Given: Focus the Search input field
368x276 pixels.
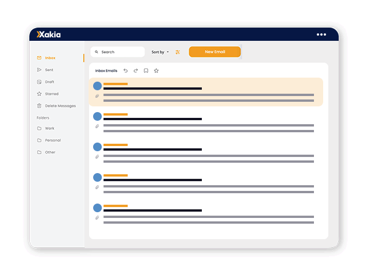Looking at the screenshot, I should pos(117,52).
